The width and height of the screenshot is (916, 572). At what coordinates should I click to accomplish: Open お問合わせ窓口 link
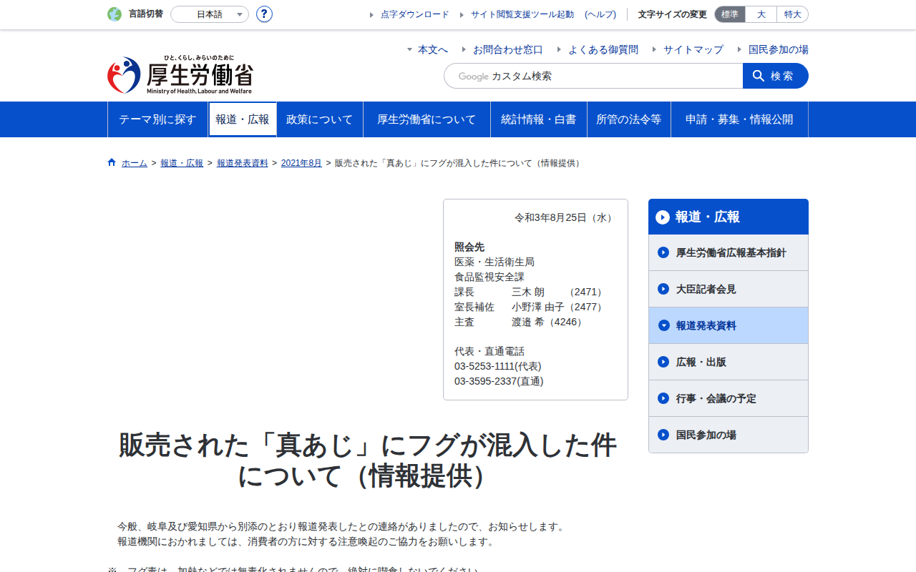(x=508, y=49)
